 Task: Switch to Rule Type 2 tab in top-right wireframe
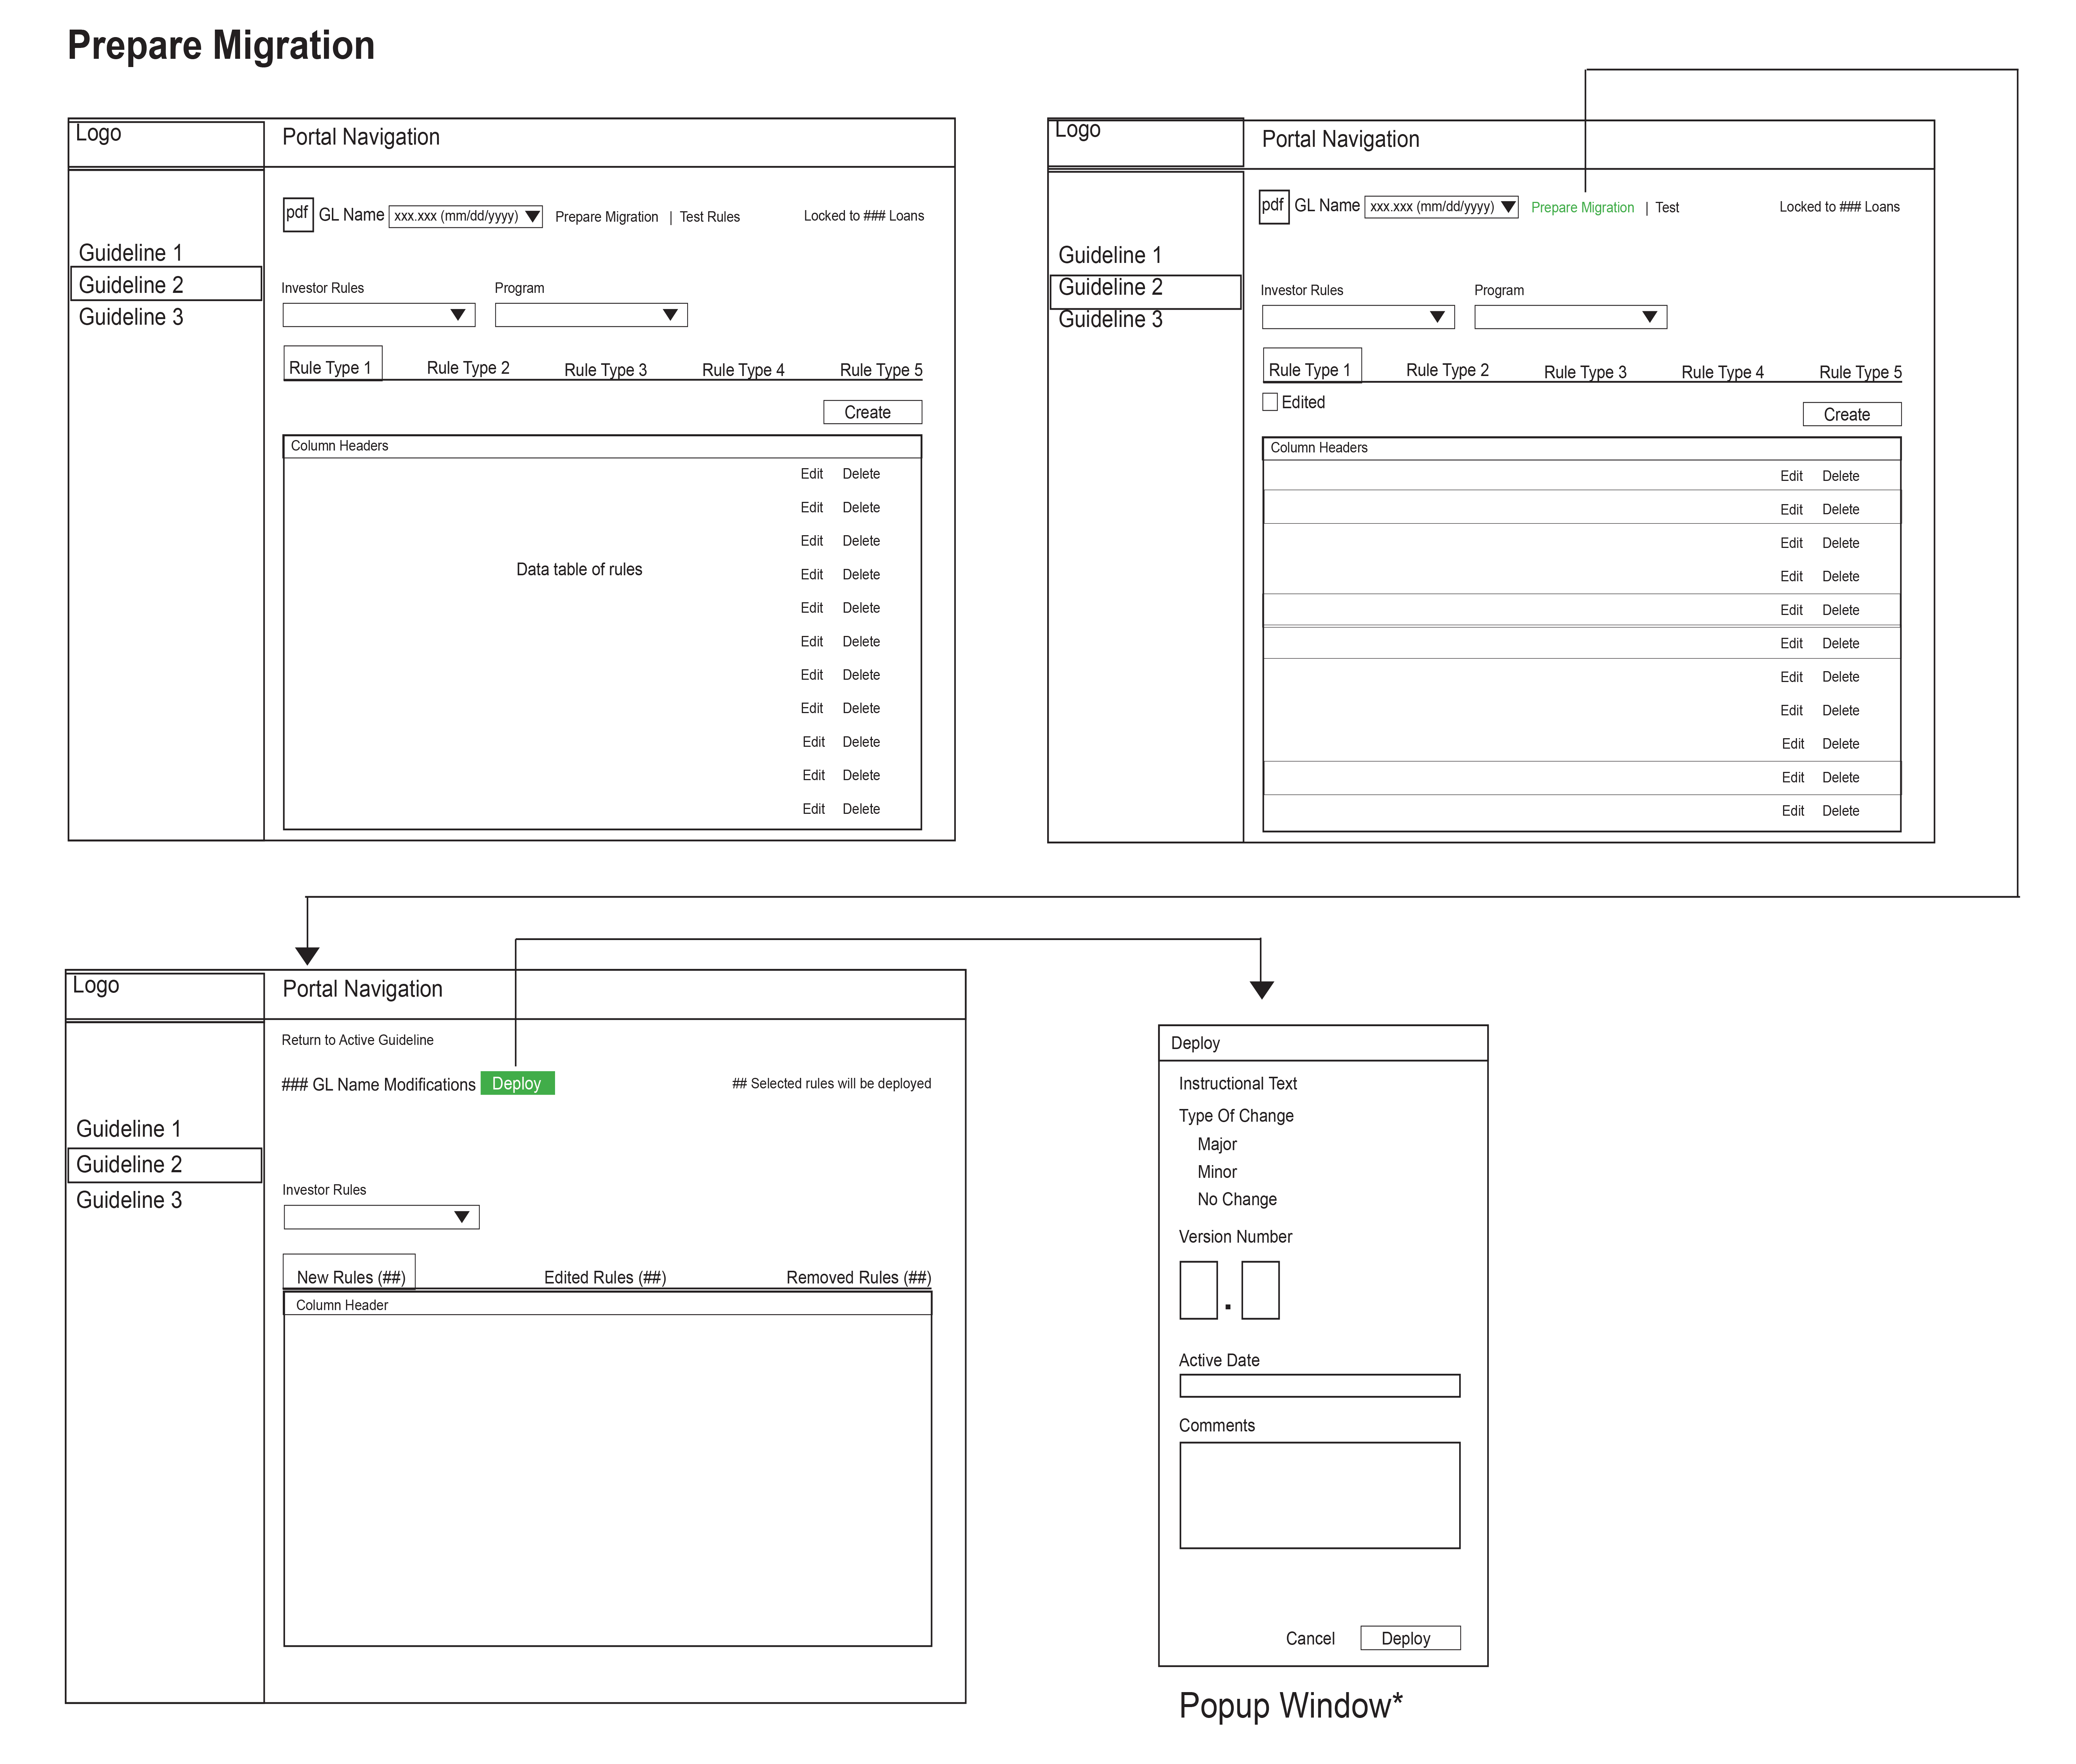coord(1447,370)
